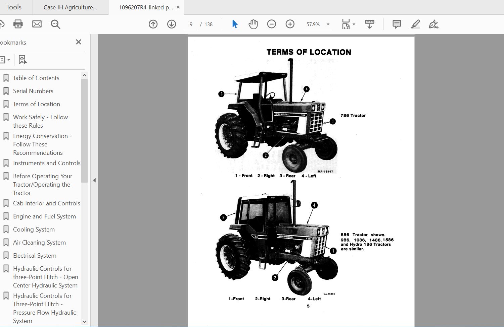
Task: Close the 1096207R4-linked tab
Action: coord(178,7)
